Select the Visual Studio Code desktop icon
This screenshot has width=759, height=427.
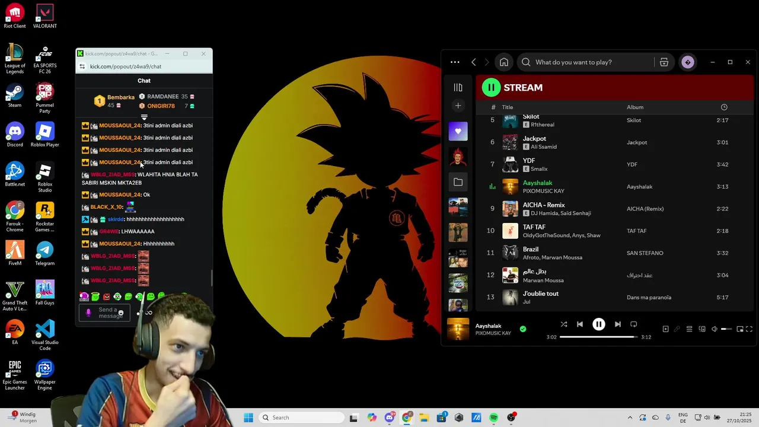[45, 335]
